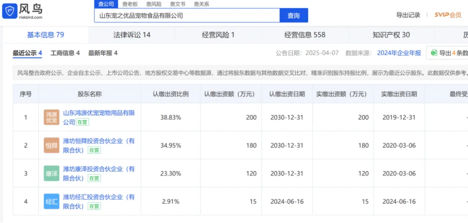Select the 查公司 search tab

click(106, 4)
